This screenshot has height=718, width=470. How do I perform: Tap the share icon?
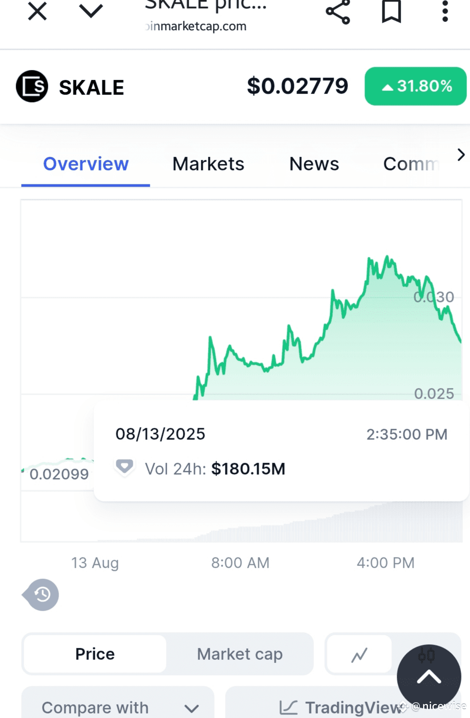coord(338,12)
